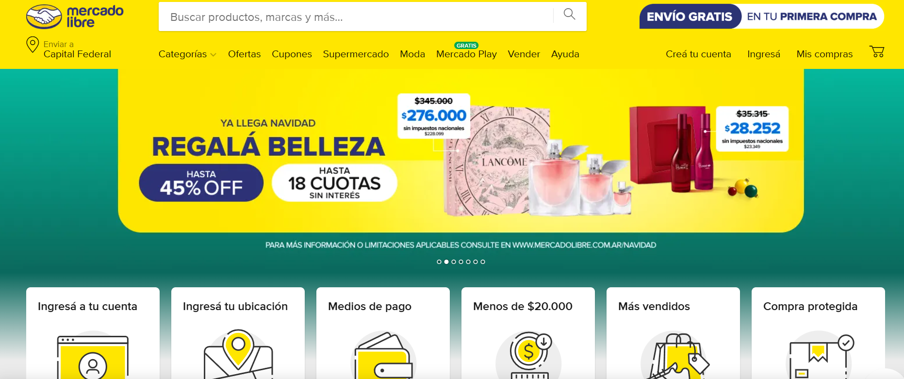Open Mercado Play in navigation bar
This screenshot has height=379, width=904.
pos(466,54)
